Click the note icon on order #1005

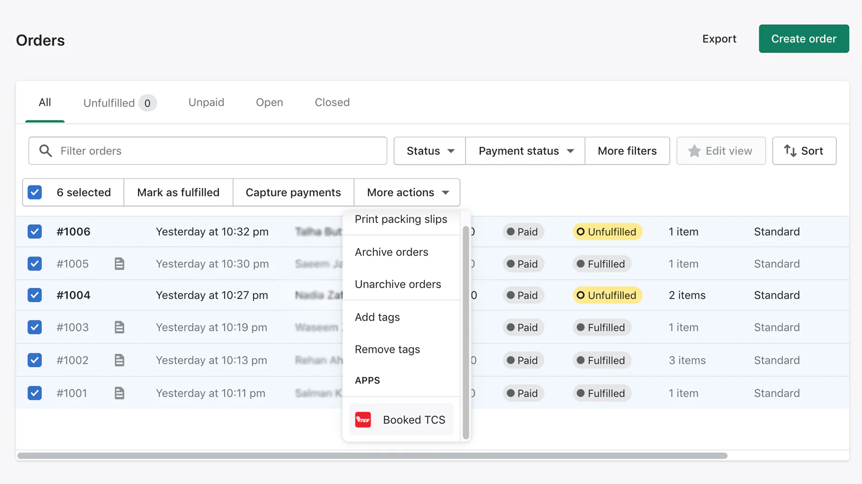click(x=120, y=264)
